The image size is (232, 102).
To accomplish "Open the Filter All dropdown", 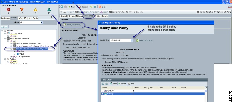I will 42,23.
